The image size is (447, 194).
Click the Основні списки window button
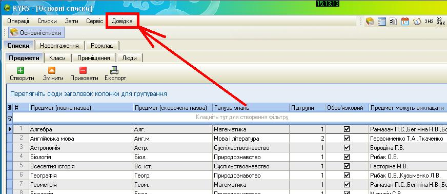coord(36,32)
